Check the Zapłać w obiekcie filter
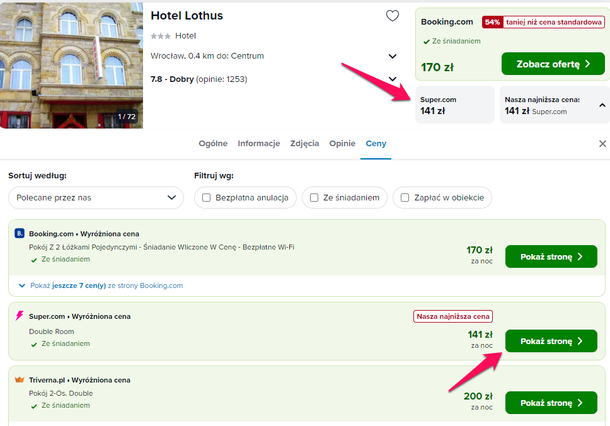The height and width of the screenshot is (426, 610). point(405,198)
